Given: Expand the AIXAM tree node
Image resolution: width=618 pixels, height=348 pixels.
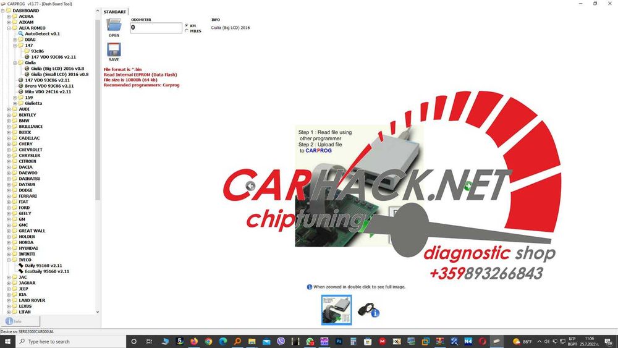Looking at the screenshot, I should 9,22.
